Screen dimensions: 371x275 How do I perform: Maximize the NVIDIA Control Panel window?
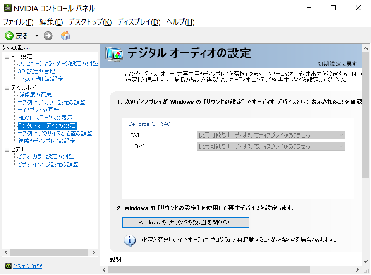tap(333, 8)
